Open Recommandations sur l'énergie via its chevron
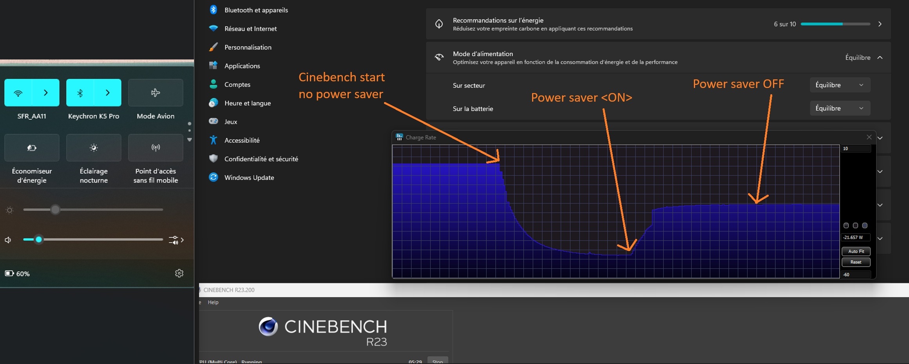Screen dimensions: 909x364 [880, 24]
